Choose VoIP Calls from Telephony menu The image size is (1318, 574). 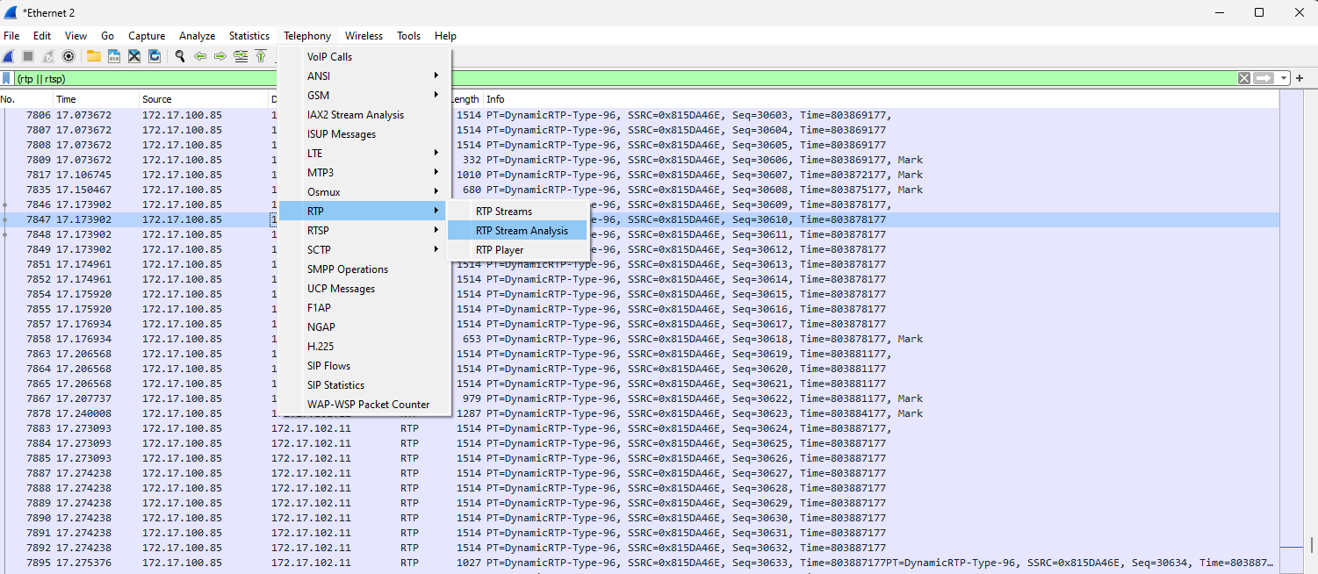click(x=329, y=57)
